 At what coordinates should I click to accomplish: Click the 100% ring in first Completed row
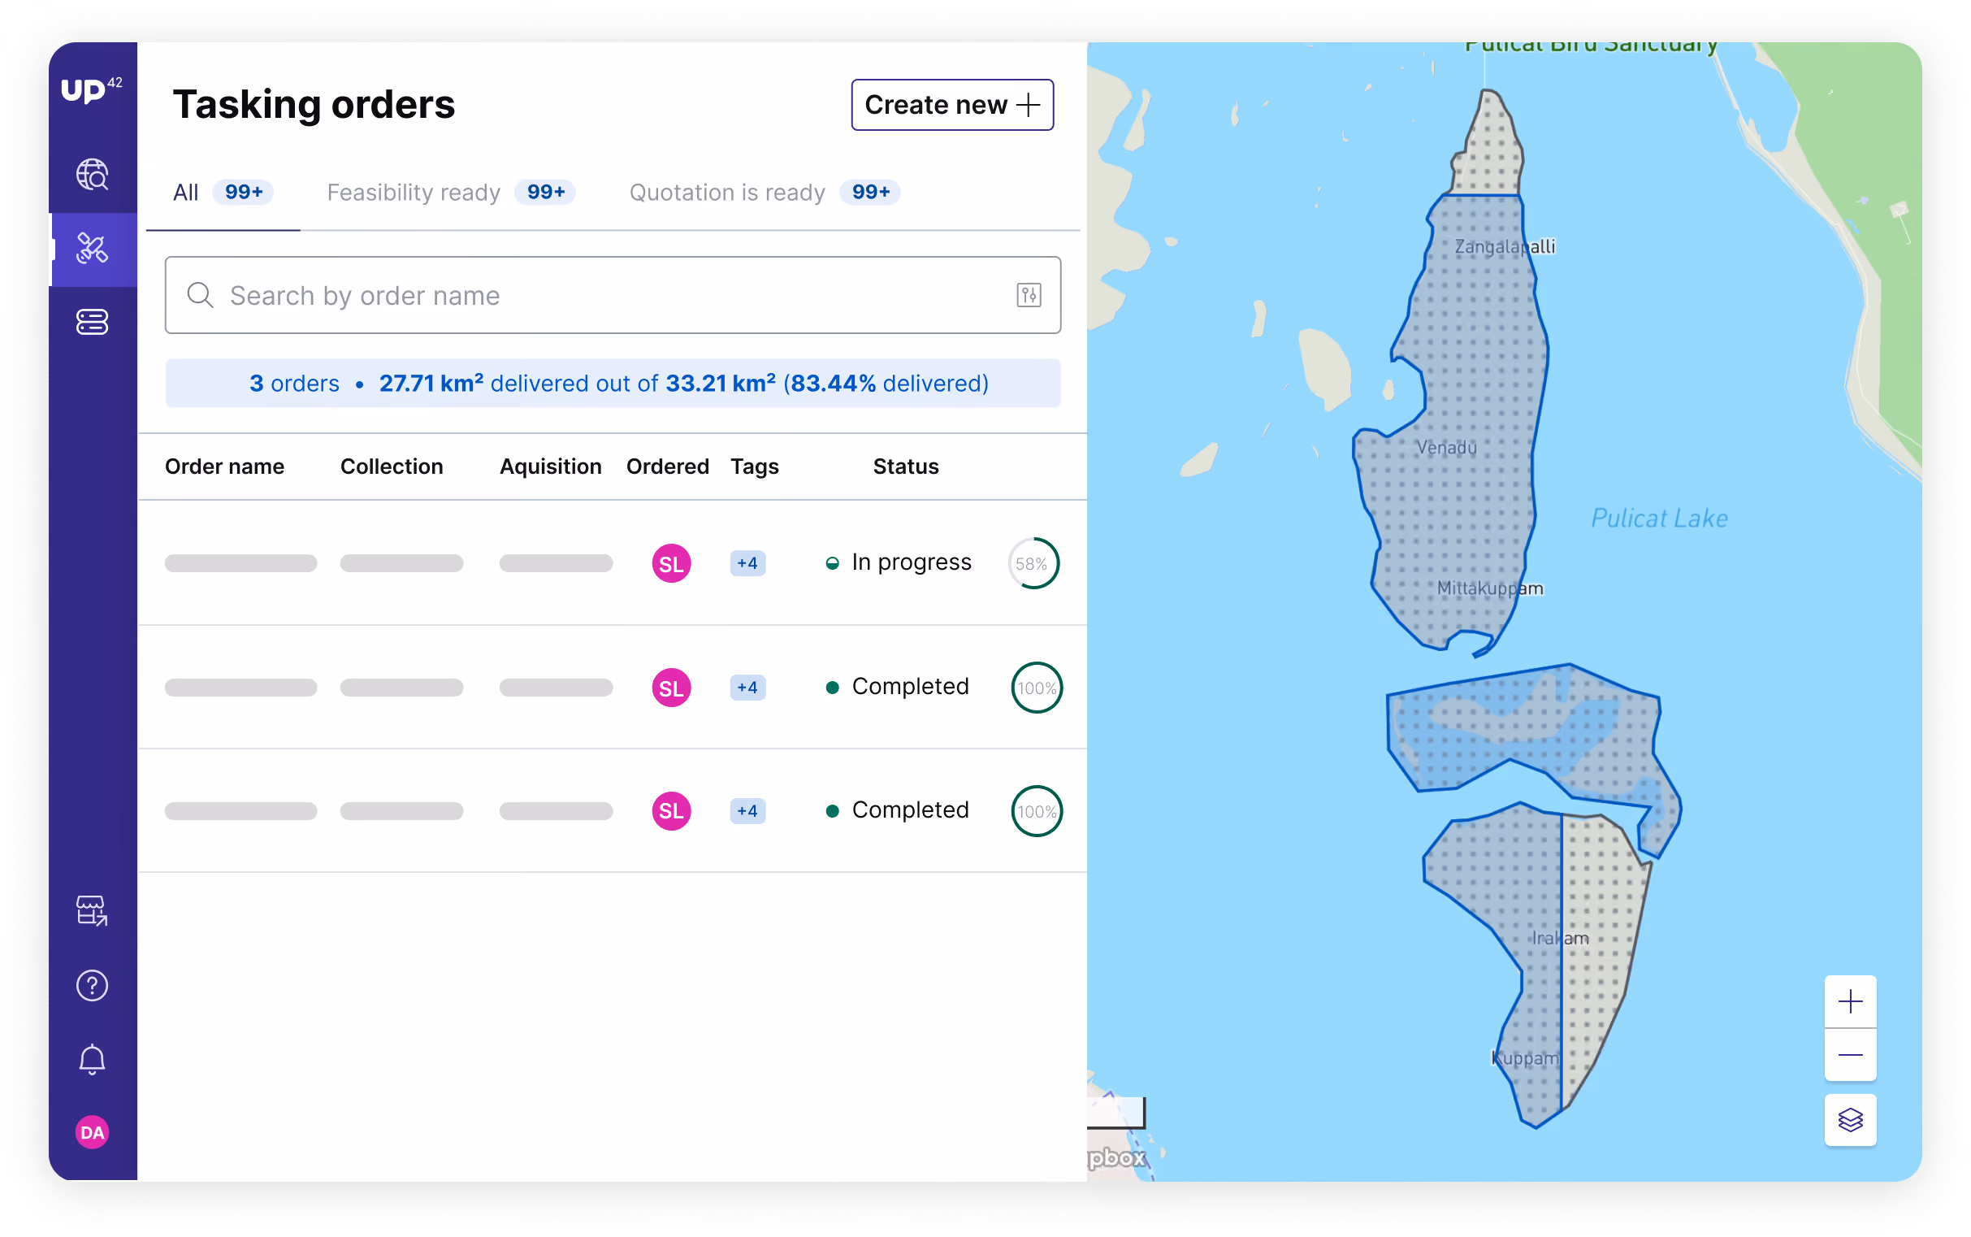[x=1036, y=688]
